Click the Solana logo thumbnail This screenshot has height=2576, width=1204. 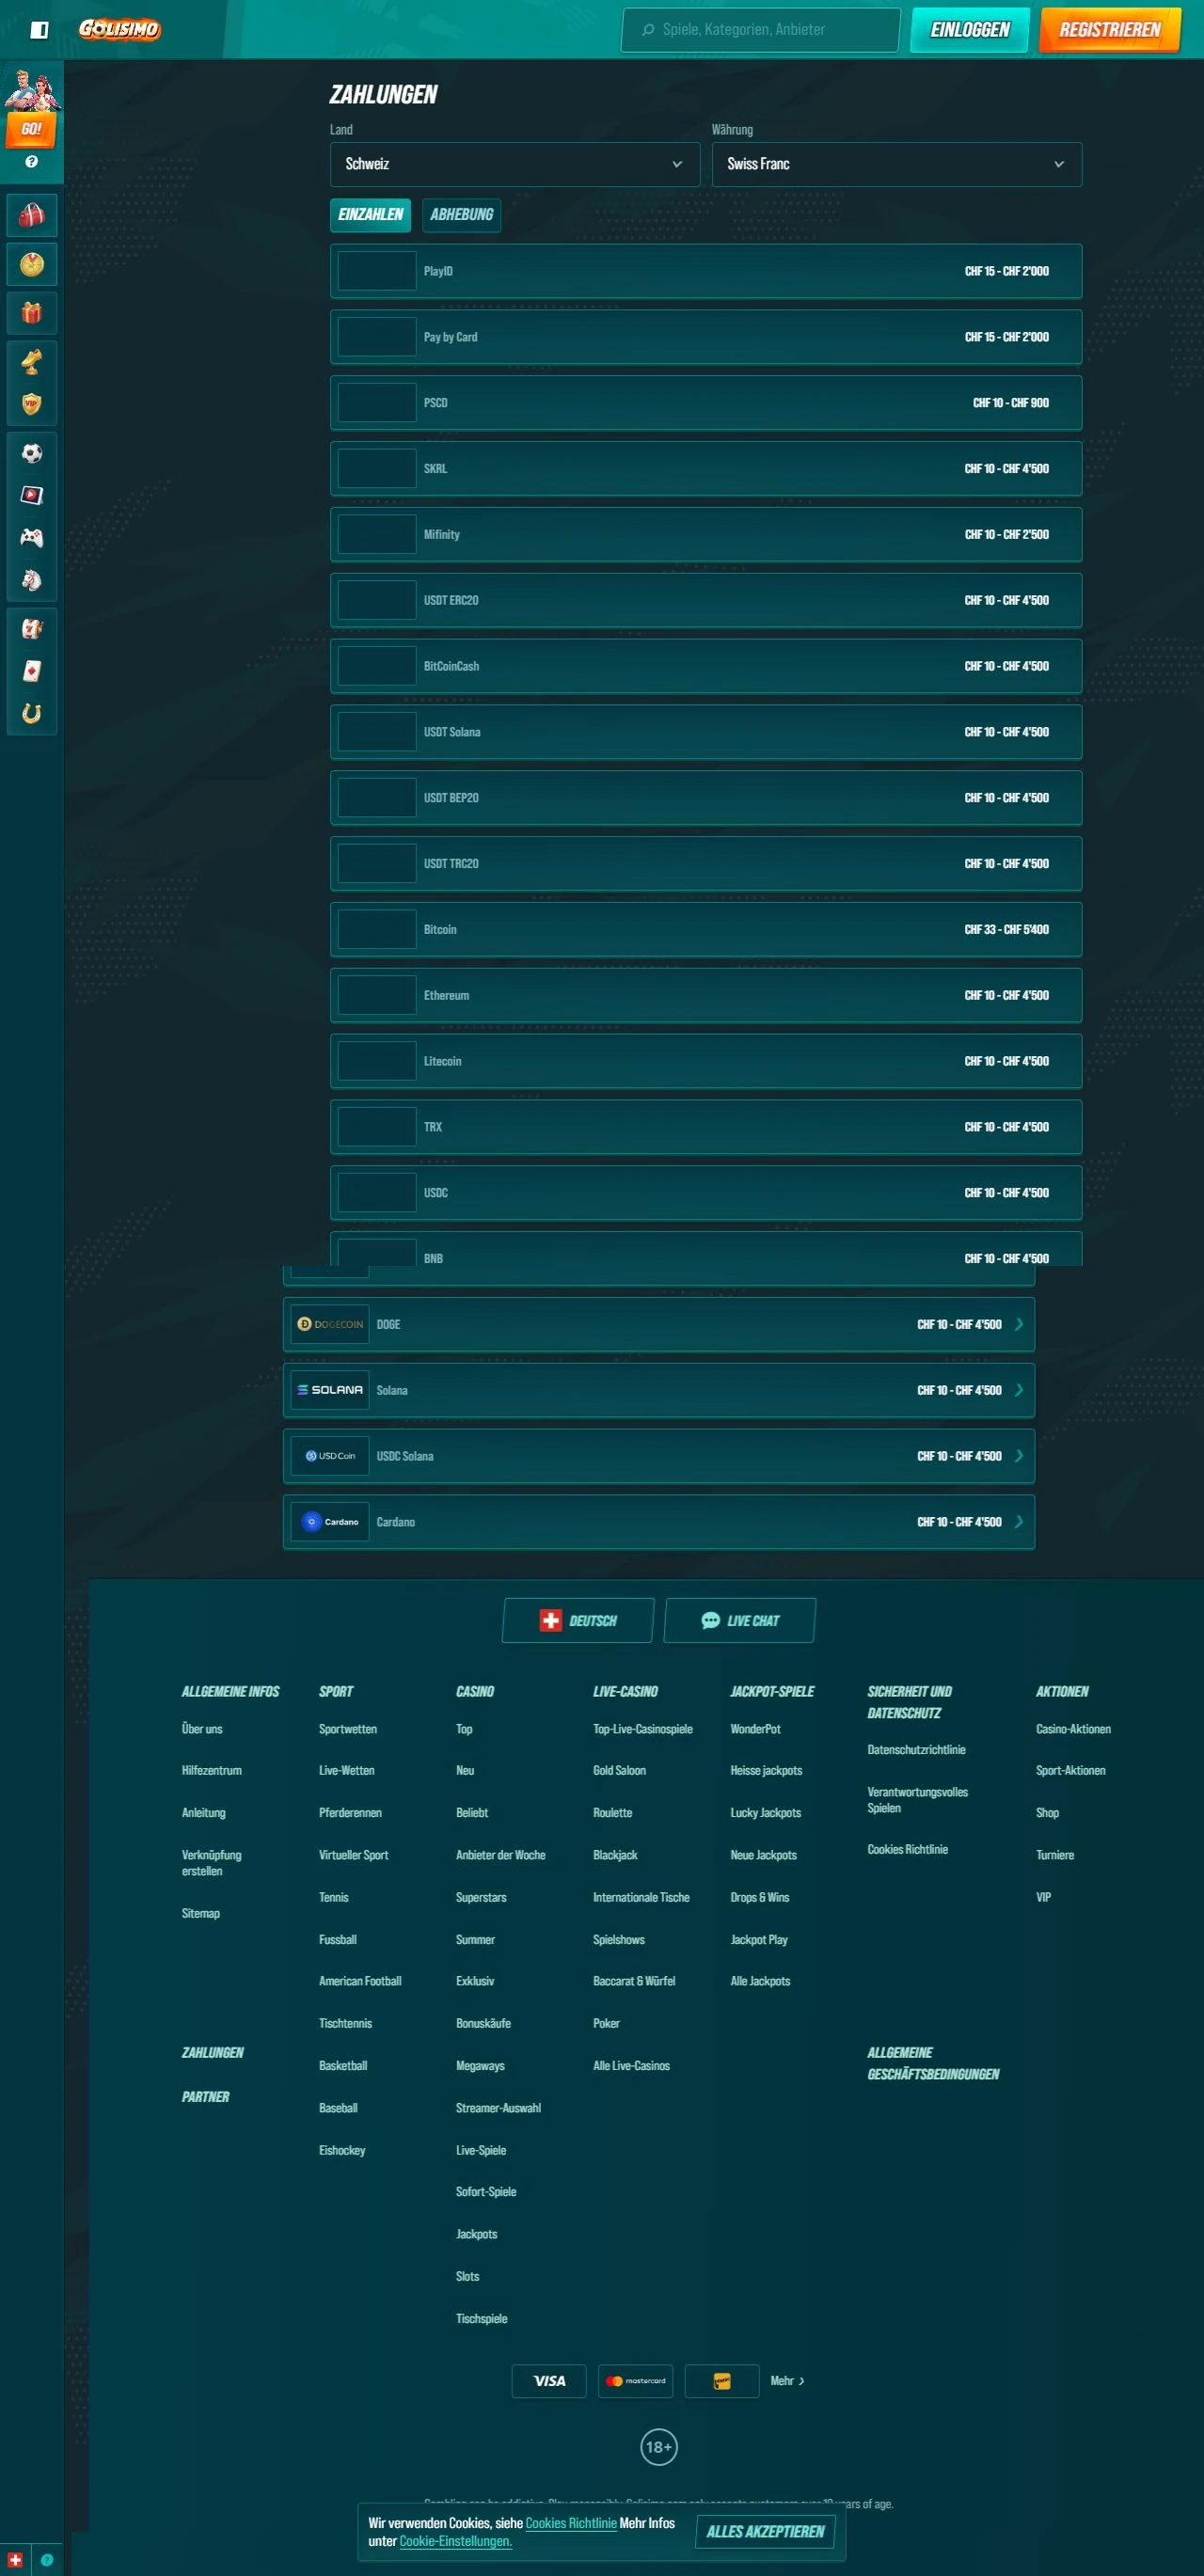pyautogui.click(x=330, y=1390)
